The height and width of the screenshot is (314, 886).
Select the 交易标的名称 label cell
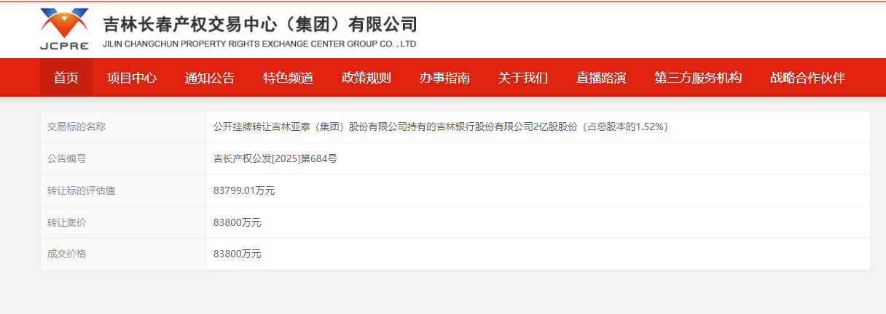(x=123, y=127)
